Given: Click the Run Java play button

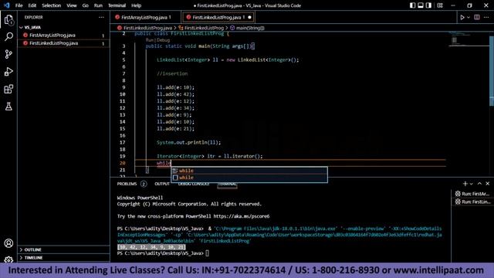Looking at the screenshot, I should coord(462,17).
